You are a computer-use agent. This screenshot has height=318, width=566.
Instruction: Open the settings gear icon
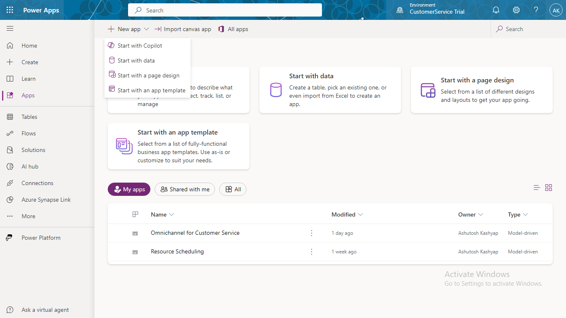click(516, 10)
